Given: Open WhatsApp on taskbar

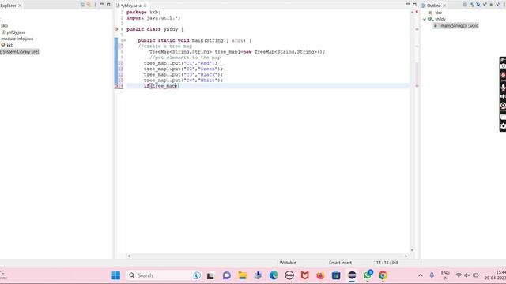Looking at the screenshot, I should point(367,275).
